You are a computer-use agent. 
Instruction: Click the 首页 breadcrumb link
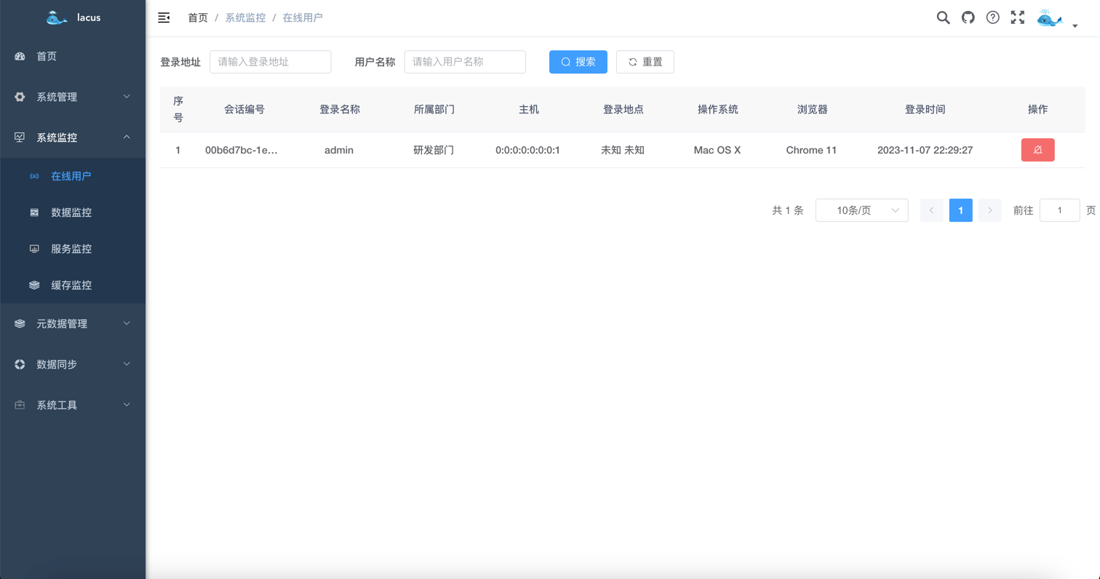(x=198, y=17)
